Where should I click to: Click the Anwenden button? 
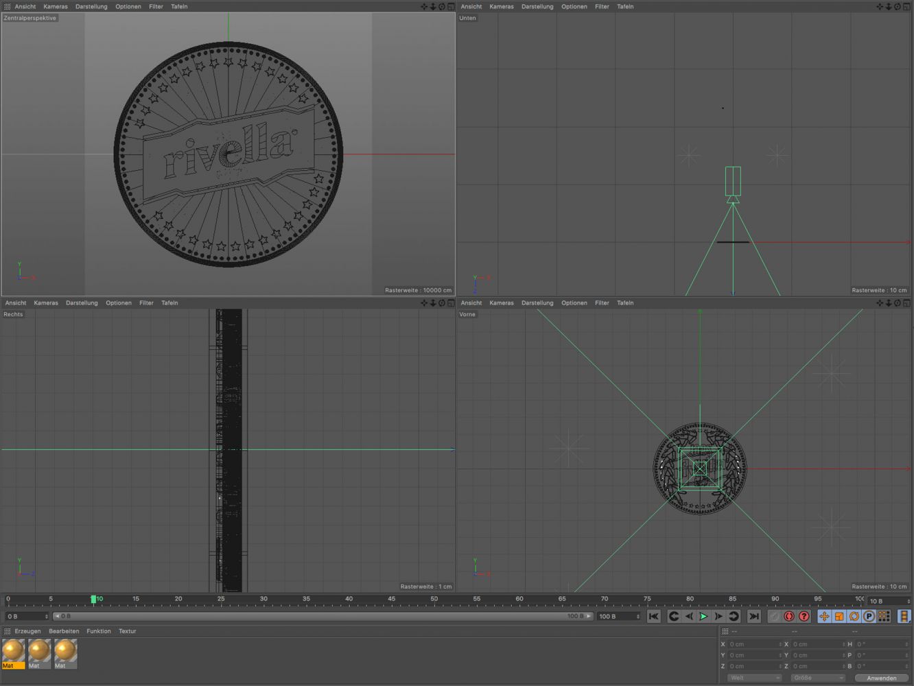click(881, 678)
